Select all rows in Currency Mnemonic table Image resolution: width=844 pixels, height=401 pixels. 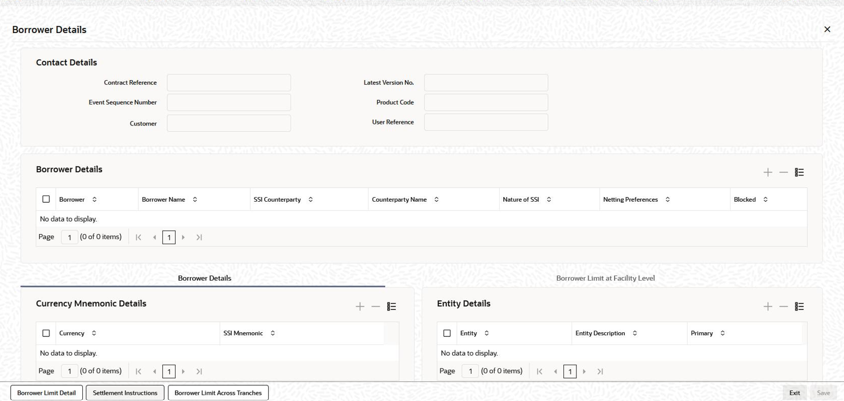47,333
